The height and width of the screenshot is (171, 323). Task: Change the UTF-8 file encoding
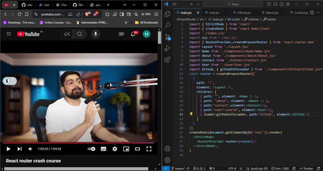232,169
